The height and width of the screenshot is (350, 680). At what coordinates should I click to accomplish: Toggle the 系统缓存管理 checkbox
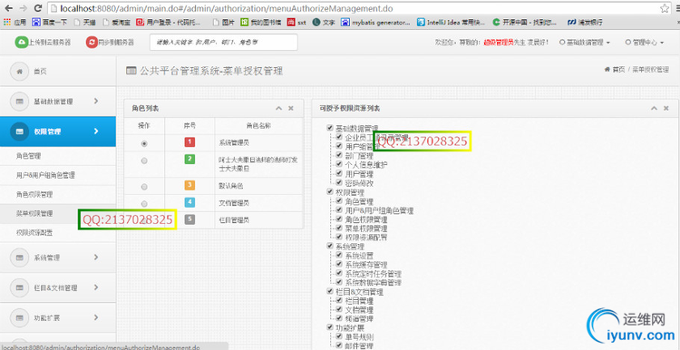coord(340,264)
